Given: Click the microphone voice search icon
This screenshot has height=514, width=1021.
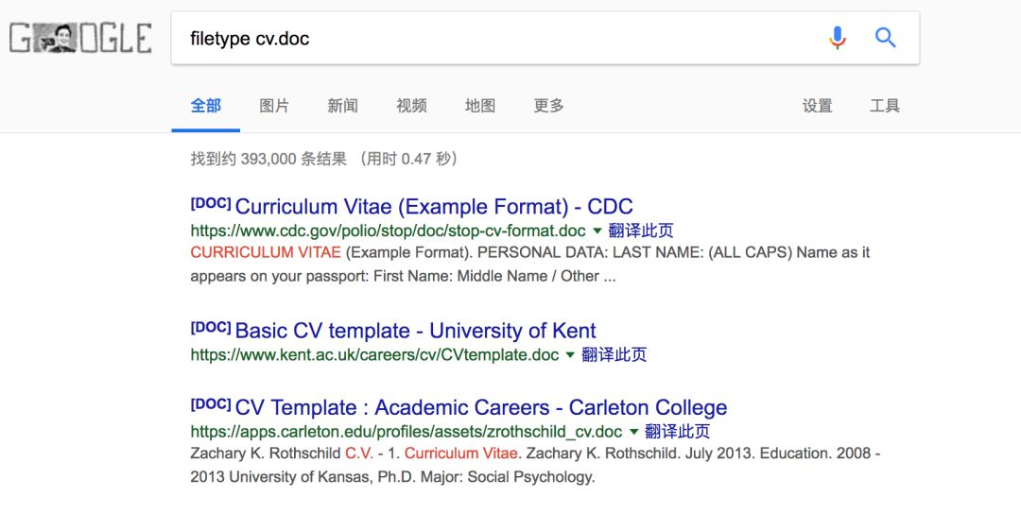Looking at the screenshot, I should pos(838,38).
